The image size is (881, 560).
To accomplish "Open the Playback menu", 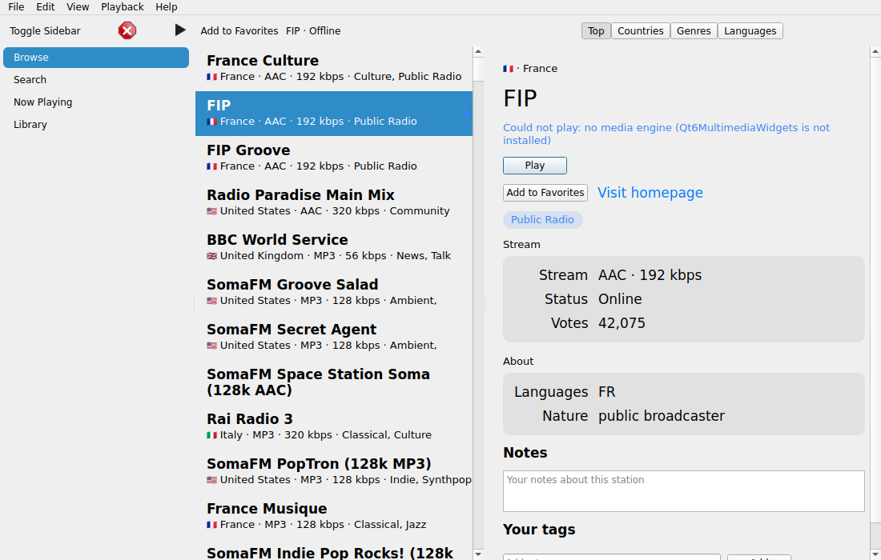I will click(x=123, y=6).
